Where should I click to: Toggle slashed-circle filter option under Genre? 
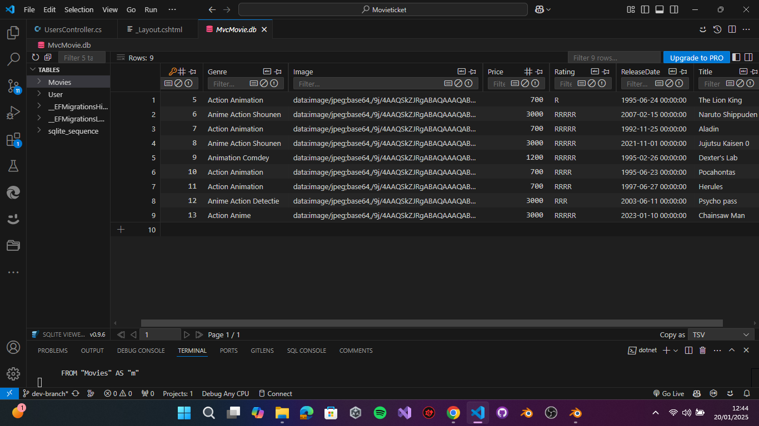pos(264,84)
